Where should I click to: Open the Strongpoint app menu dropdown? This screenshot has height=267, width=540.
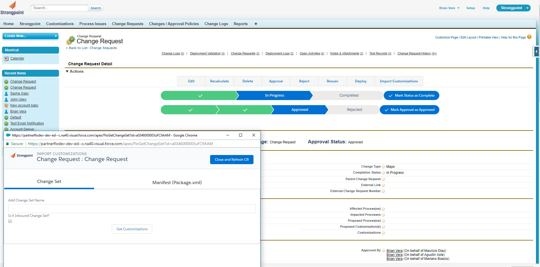(513, 8)
